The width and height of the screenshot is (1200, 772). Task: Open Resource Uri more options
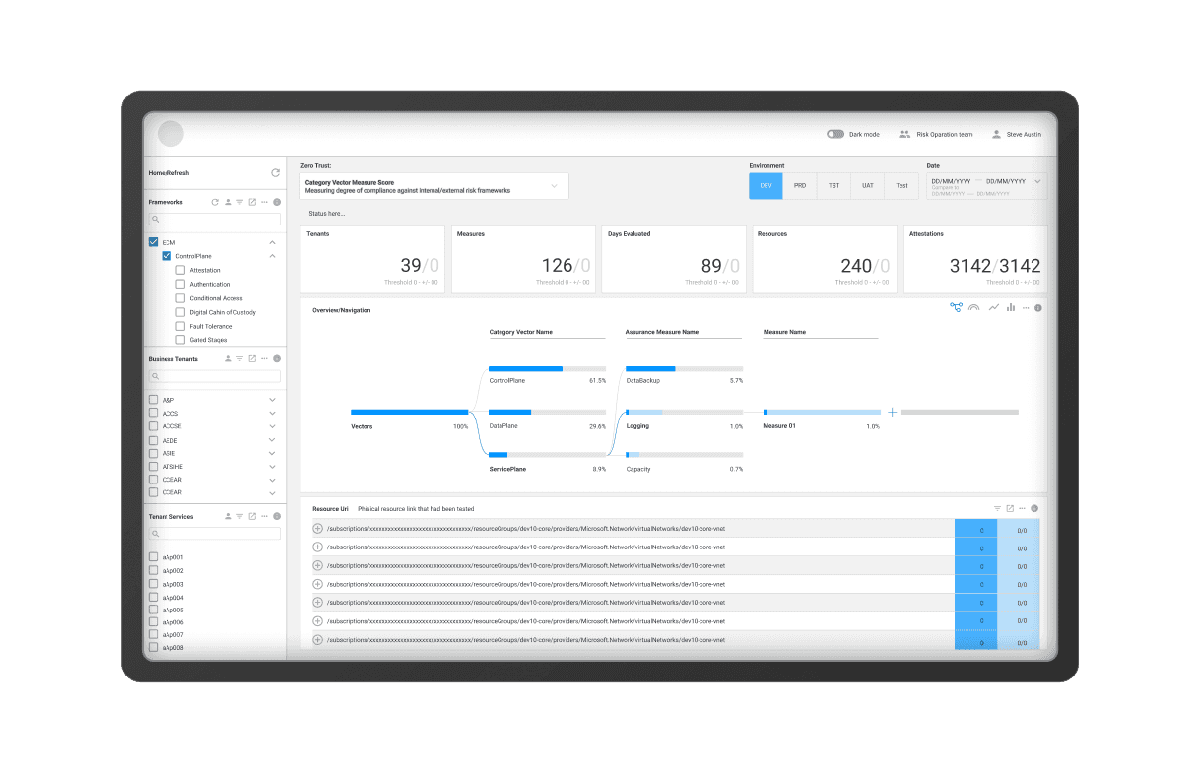(1022, 509)
